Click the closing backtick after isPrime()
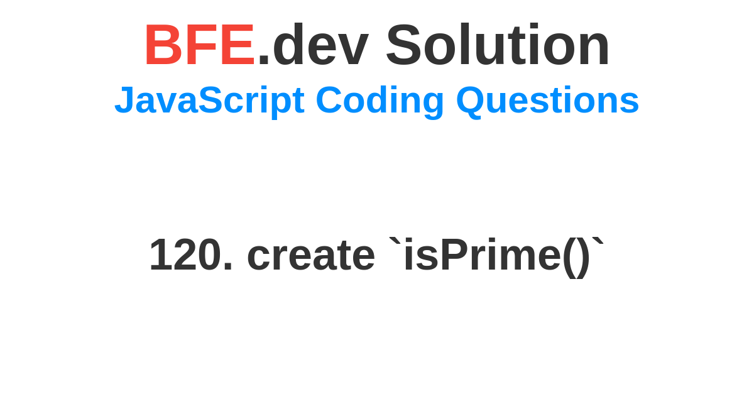Screen dimensions: 754x394 tap(598, 241)
